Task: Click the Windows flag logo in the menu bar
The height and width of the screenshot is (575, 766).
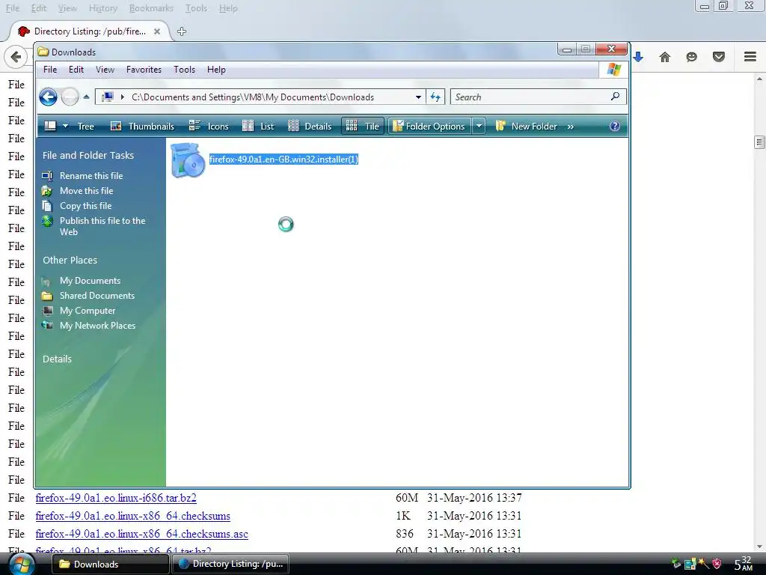Action: (x=614, y=70)
